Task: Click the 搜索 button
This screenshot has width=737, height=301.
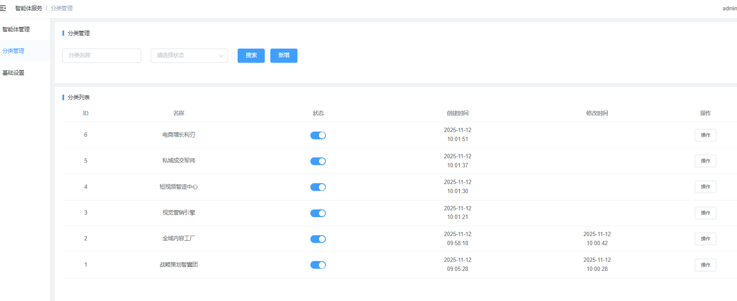Action: 251,55
